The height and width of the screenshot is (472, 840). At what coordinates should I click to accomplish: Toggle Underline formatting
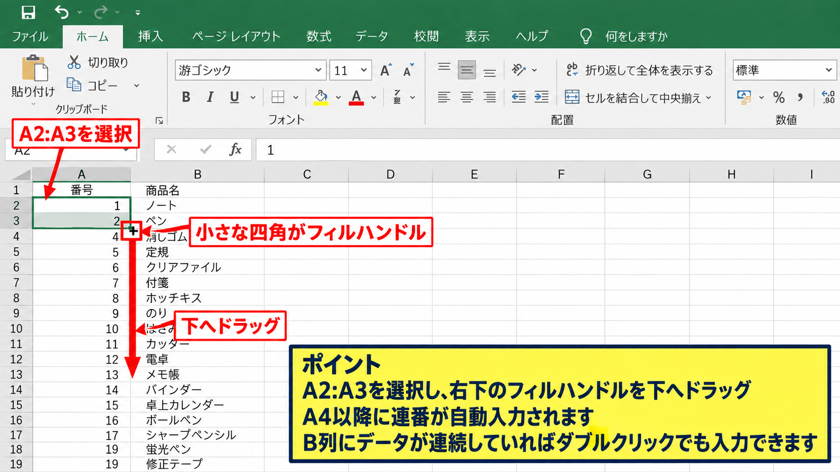(234, 97)
